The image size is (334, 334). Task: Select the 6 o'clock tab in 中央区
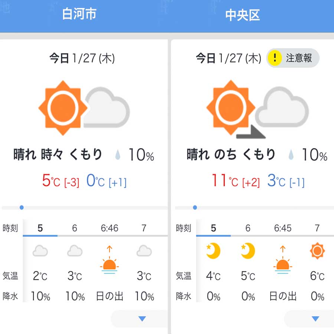pos(248,228)
